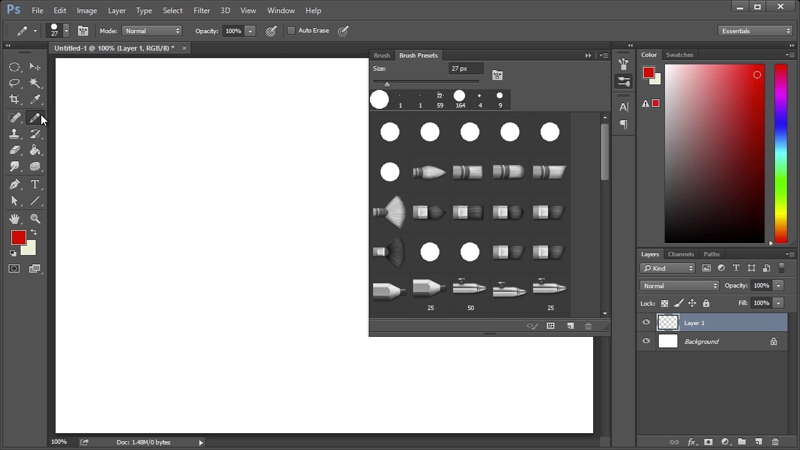800x450 pixels.
Task: Toggle visibility of the Background layer
Action: 646,341
